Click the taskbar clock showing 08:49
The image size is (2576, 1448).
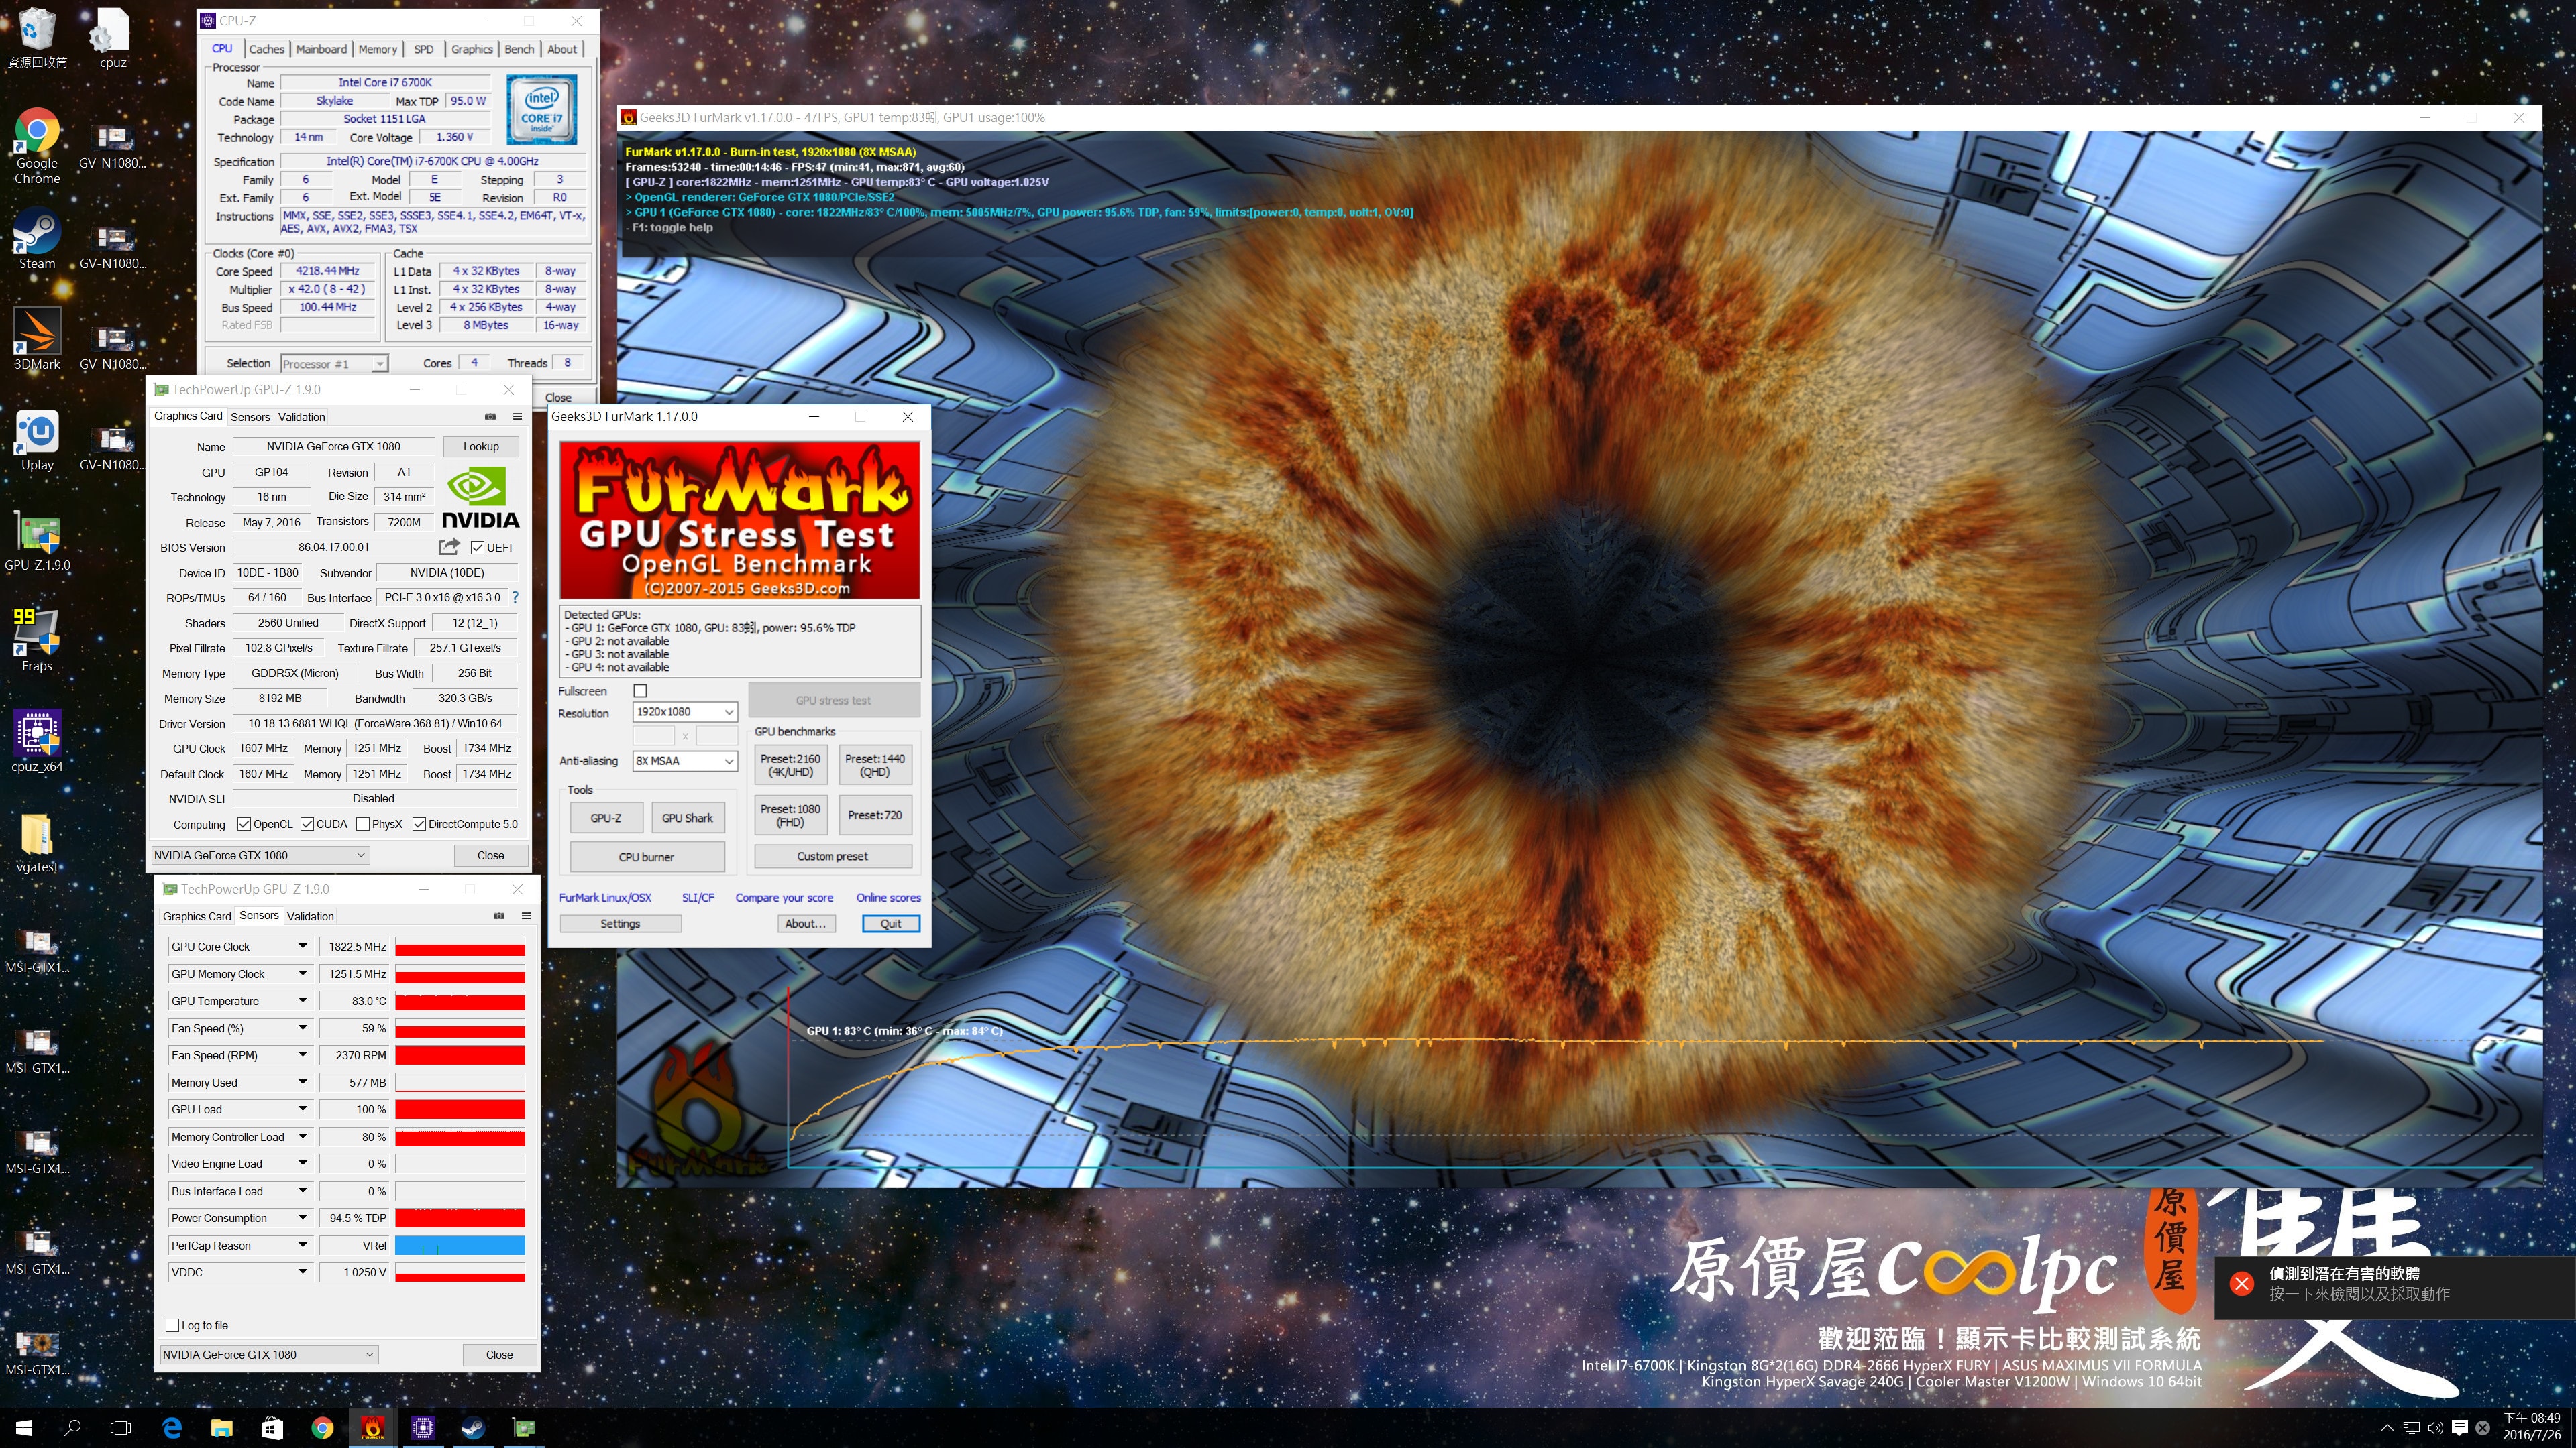pyautogui.click(x=2532, y=1427)
